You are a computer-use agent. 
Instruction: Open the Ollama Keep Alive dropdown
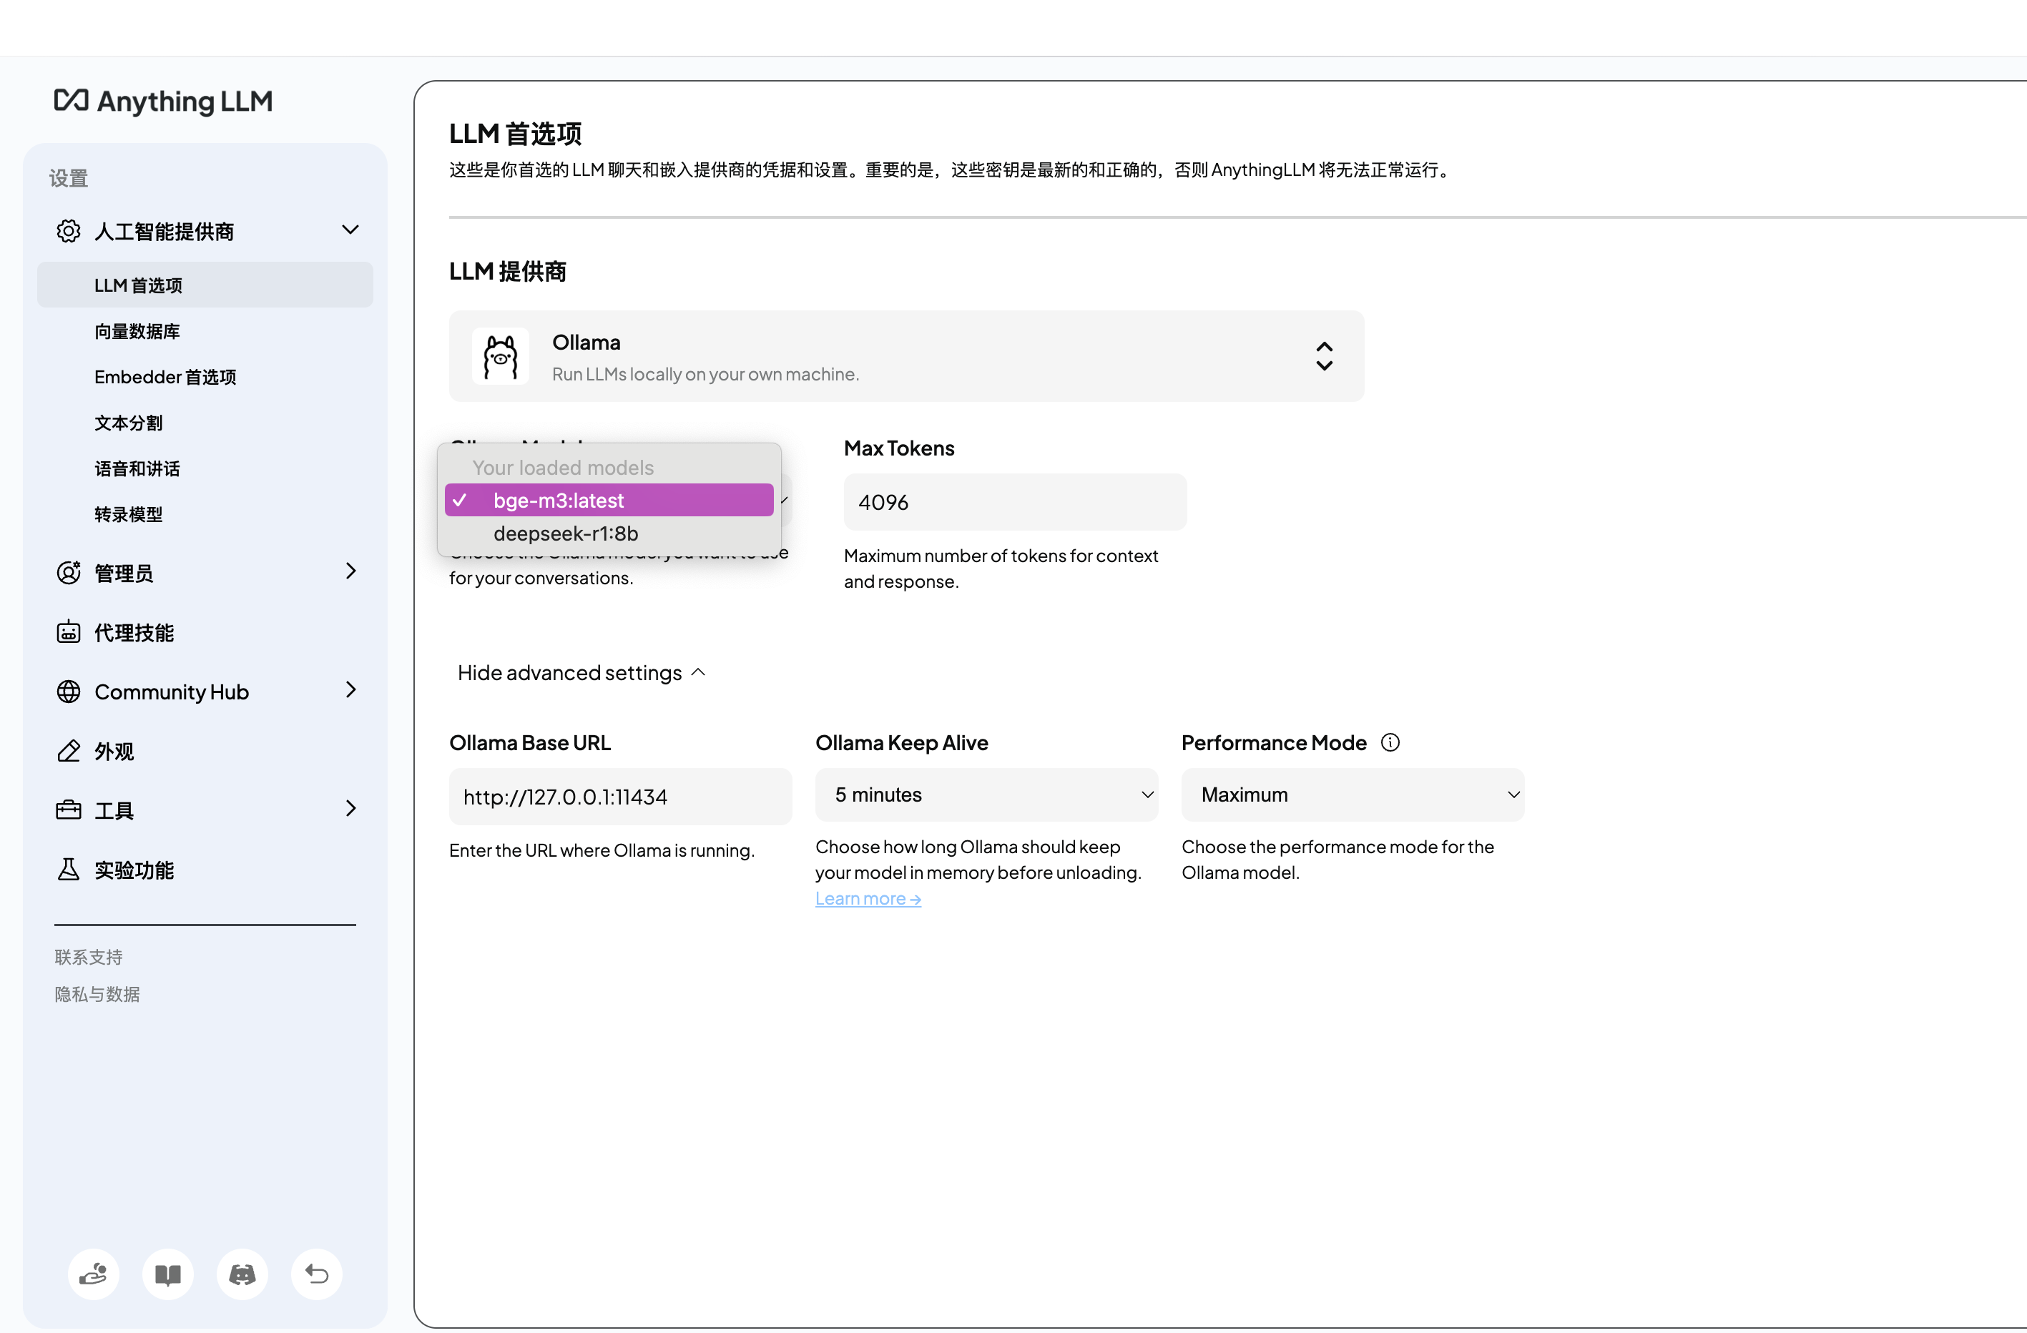(x=986, y=795)
